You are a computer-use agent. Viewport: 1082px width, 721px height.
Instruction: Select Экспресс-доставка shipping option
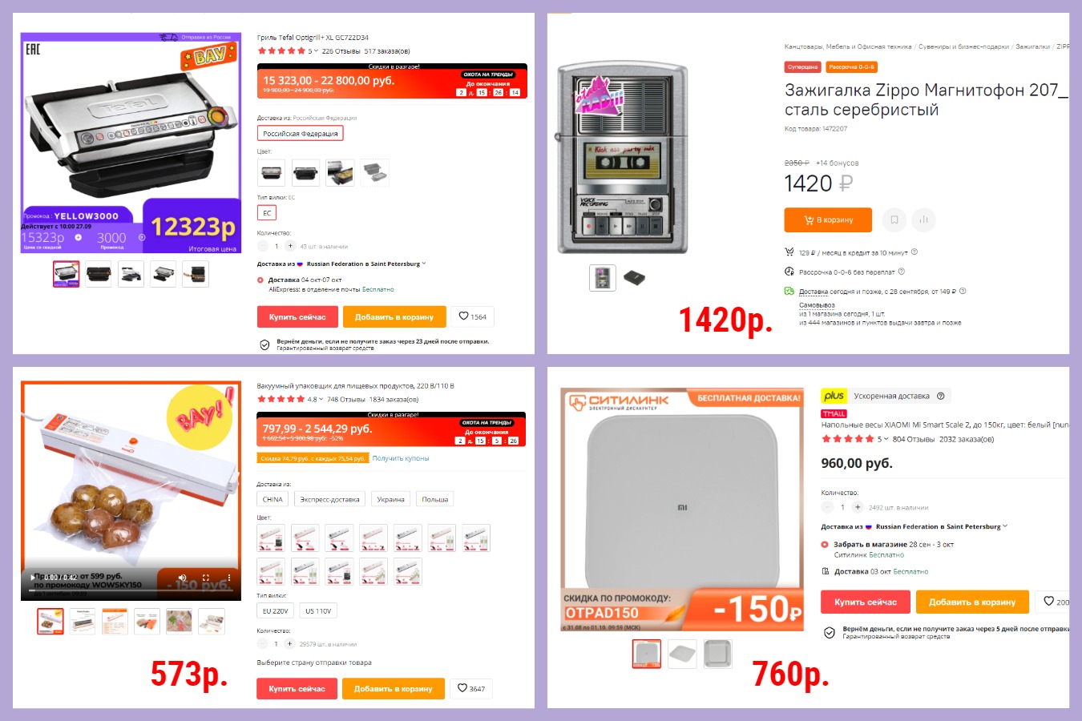click(329, 499)
